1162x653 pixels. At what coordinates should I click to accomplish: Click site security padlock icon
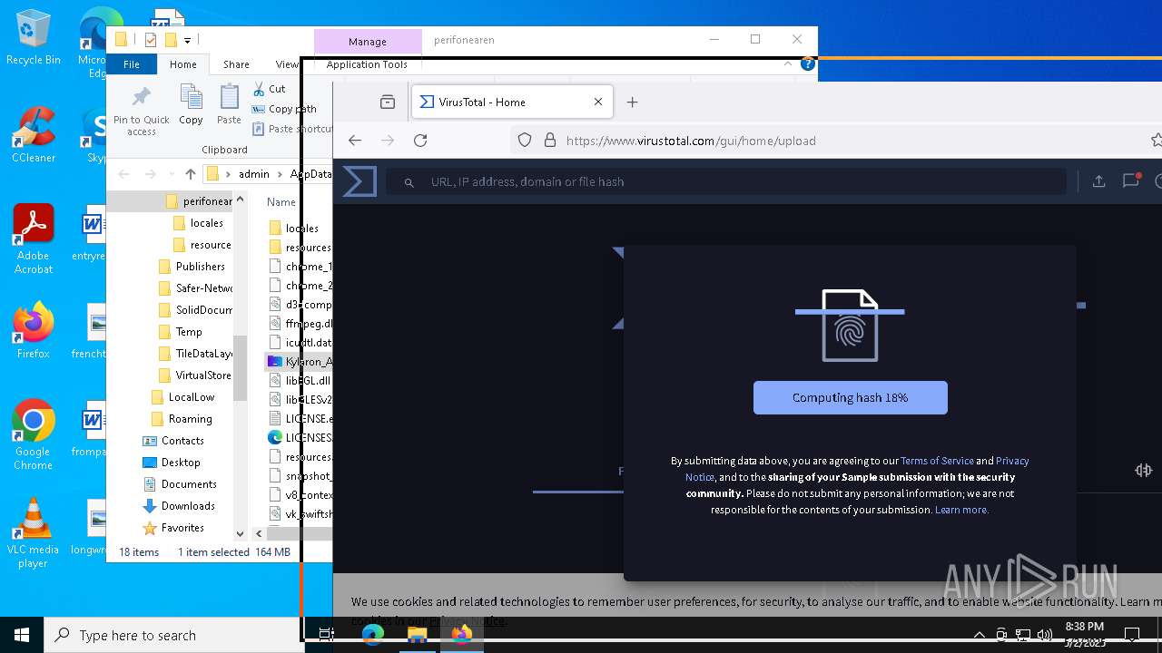[549, 141]
